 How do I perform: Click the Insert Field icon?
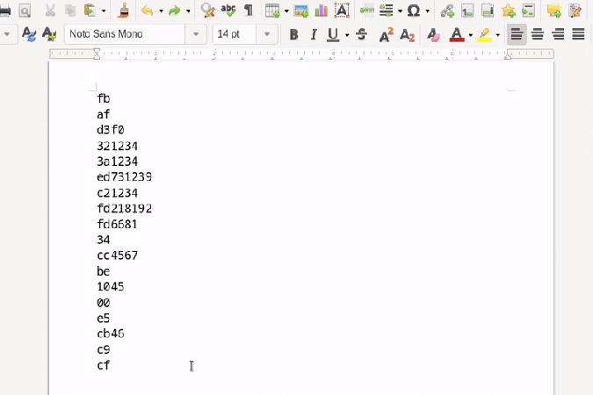click(387, 11)
